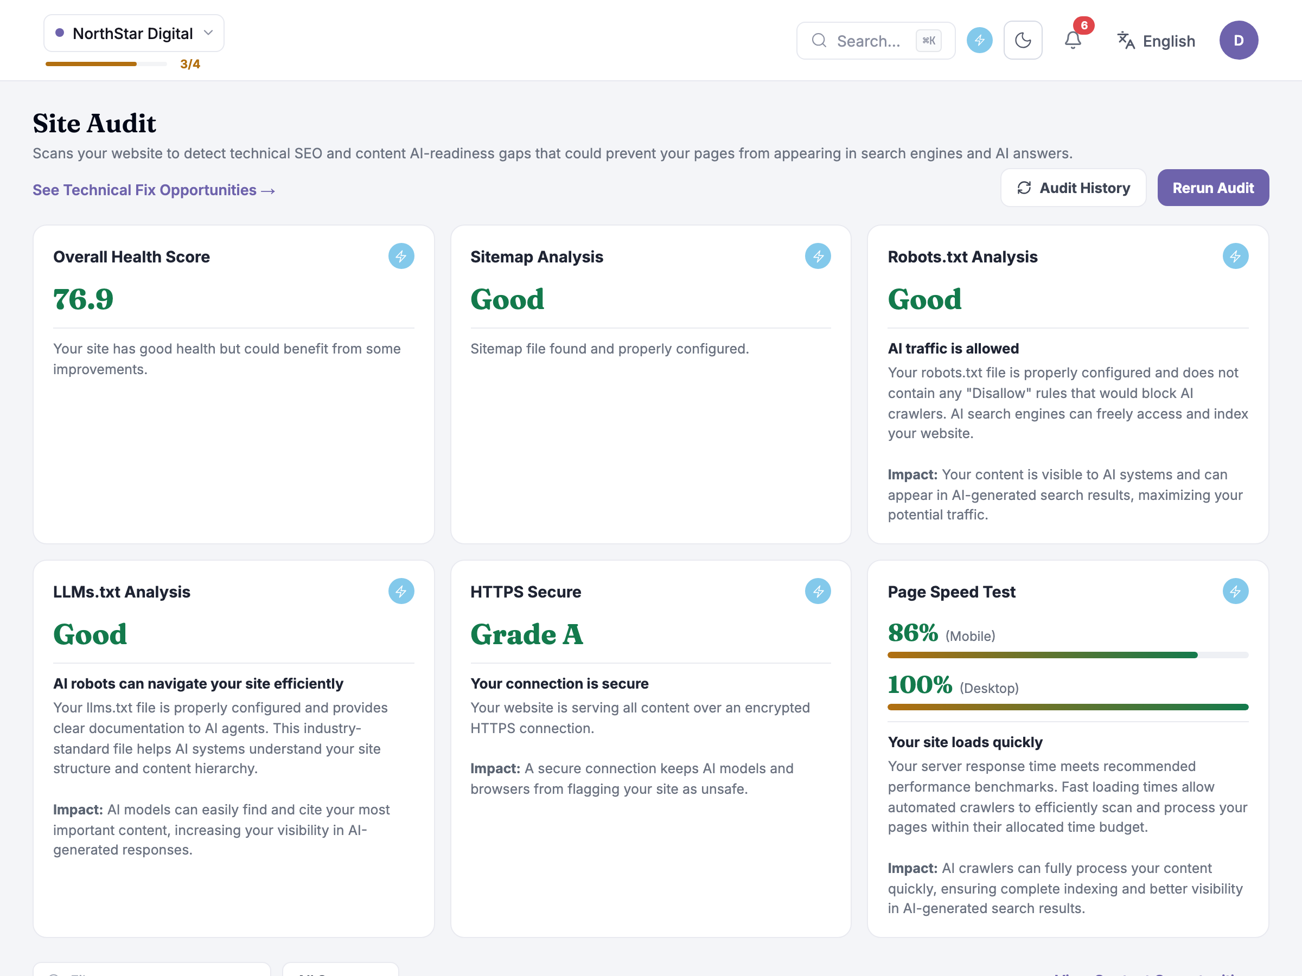This screenshot has width=1302, height=976.
Task: Click the Good rating on LLMs.txt Analysis
Action: coord(90,634)
